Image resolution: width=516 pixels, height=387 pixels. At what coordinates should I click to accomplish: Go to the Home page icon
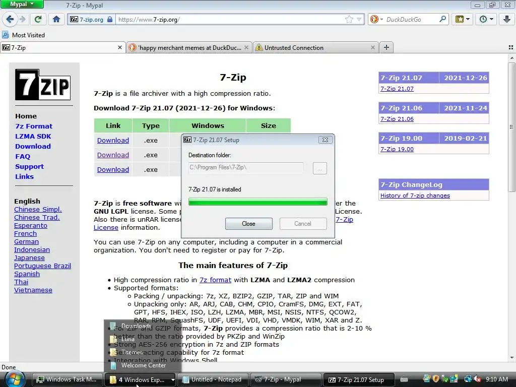click(56, 19)
